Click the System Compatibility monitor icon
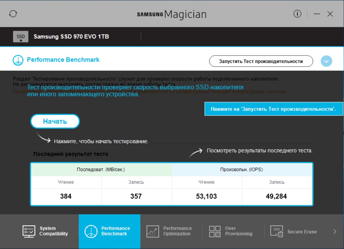 (29, 231)
